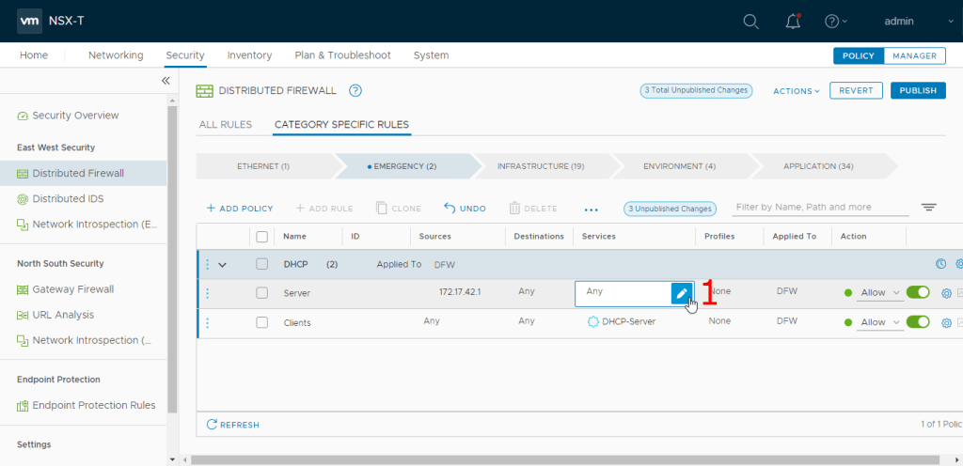Click the Revert button
This screenshot has height=466, width=963.
[857, 91]
